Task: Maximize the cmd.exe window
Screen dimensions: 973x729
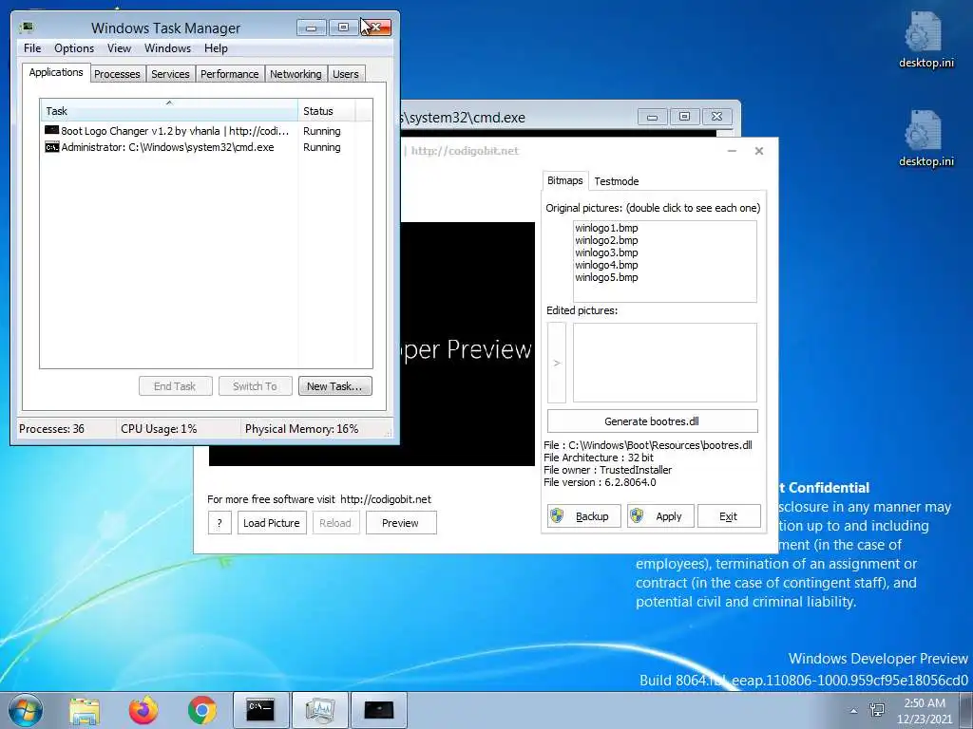Action: (x=684, y=117)
